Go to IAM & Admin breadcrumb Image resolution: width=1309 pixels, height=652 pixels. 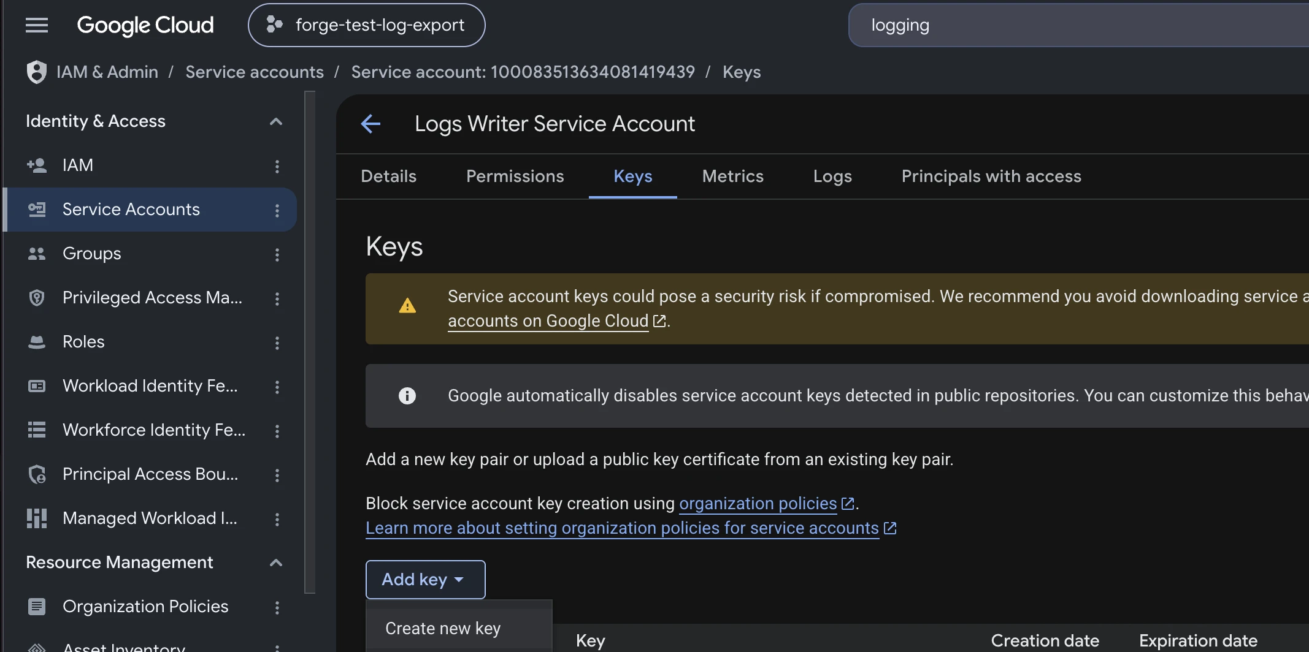(107, 72)
